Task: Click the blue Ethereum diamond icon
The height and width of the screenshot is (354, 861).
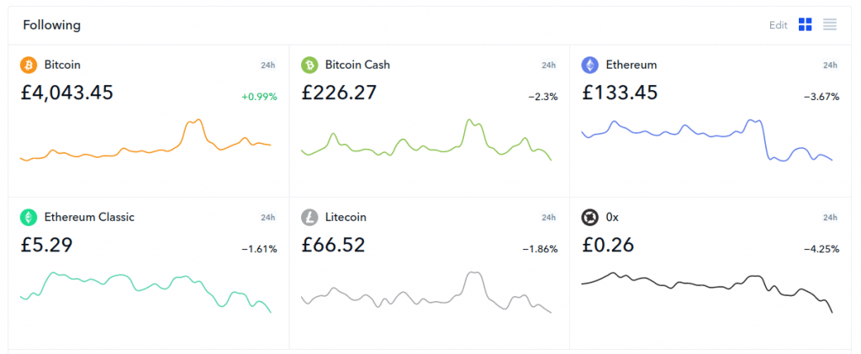Action: (x=589, y=66)
